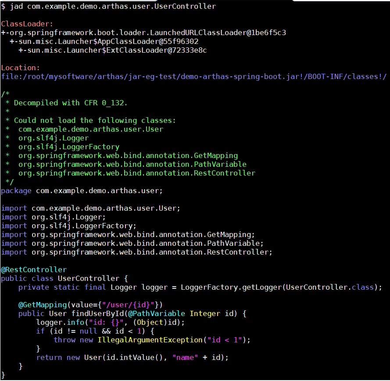Click the 'return new User(id.intValue()' line
This screenshot has width=390, height=381.
pyautogui.click(x=132, y=358)
